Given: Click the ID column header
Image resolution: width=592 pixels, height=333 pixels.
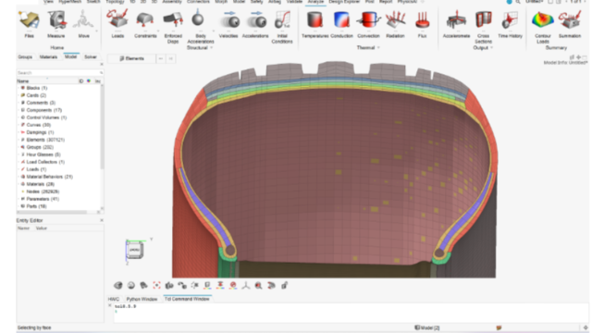Looking at the screenshot, I should (80, 81).
